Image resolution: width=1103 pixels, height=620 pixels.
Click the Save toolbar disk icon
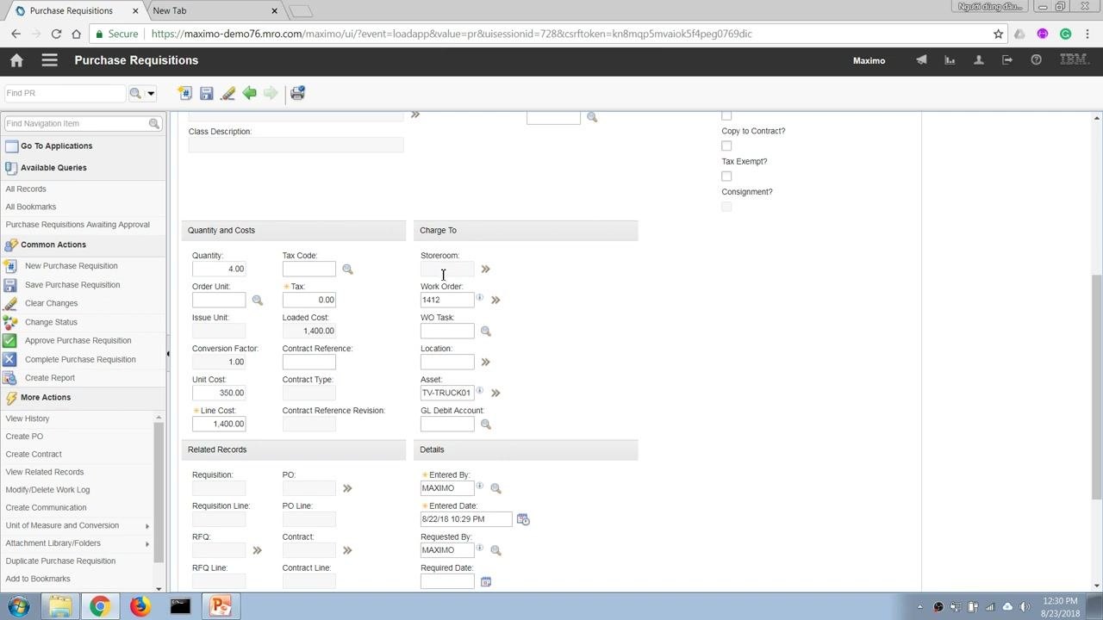[x=206, y=93]
